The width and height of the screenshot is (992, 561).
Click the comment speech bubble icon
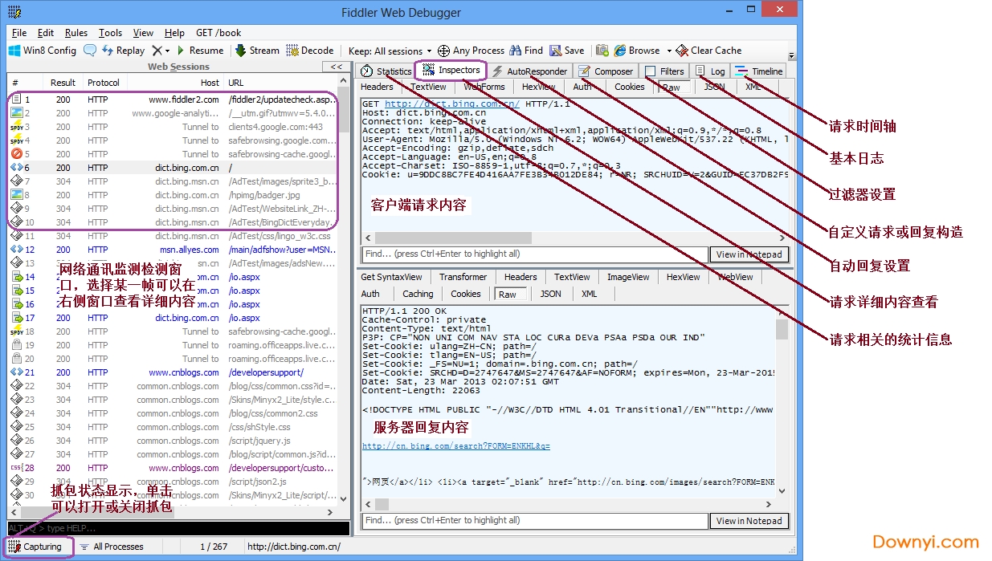pos(90,51)
